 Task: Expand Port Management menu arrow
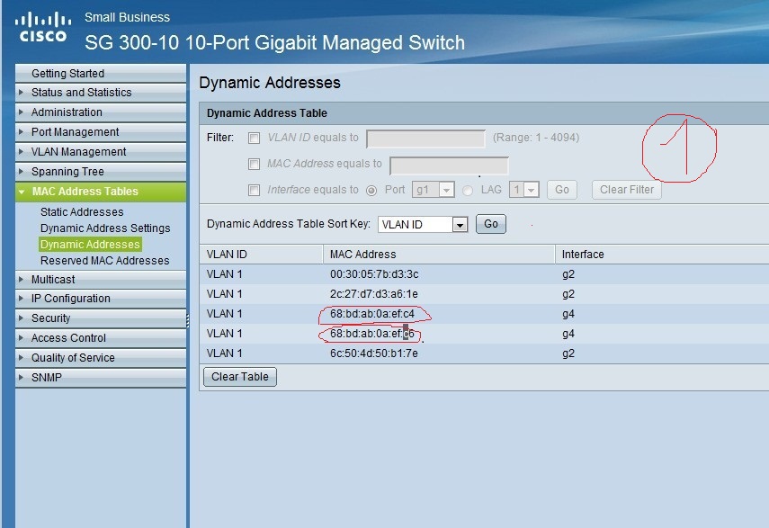pyautogui.click(x=21, y=132)
